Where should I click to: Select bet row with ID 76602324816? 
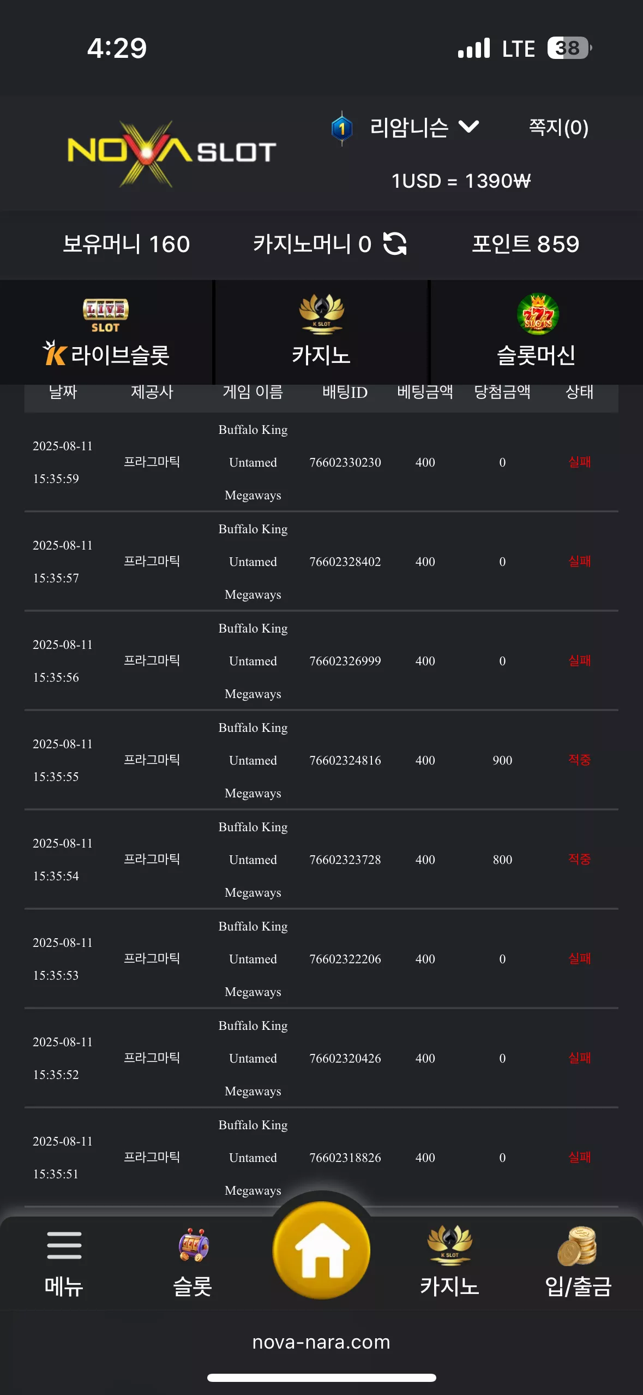click(x=321, y=760)
